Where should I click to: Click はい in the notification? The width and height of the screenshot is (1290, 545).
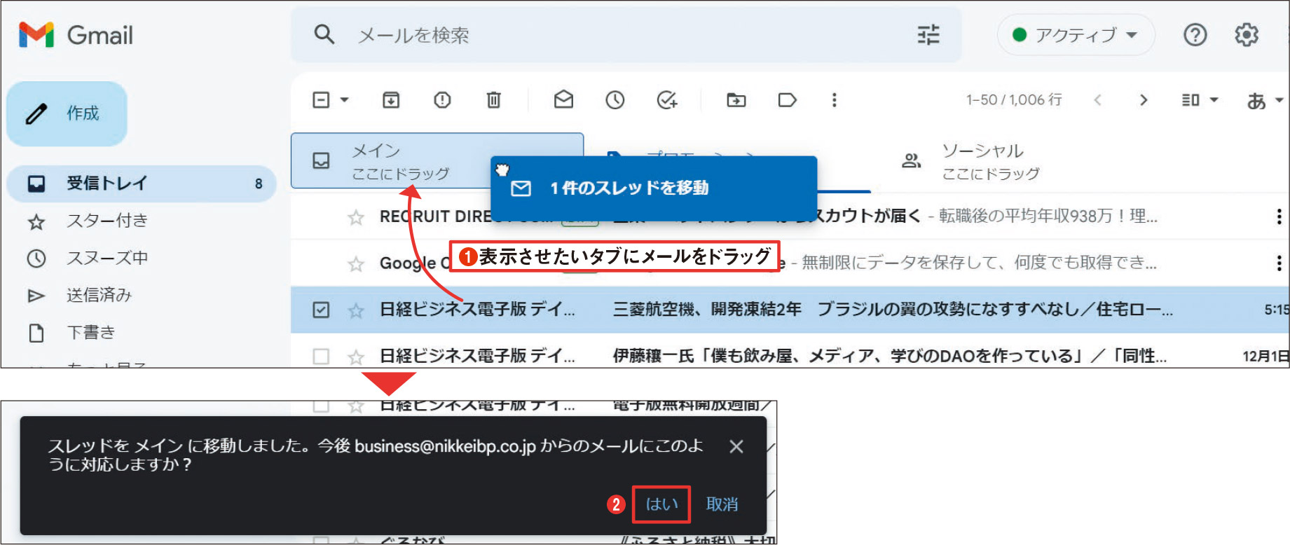[661, 504]
